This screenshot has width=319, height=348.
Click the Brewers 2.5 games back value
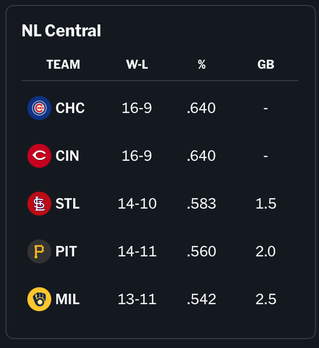tap(266, 299)
